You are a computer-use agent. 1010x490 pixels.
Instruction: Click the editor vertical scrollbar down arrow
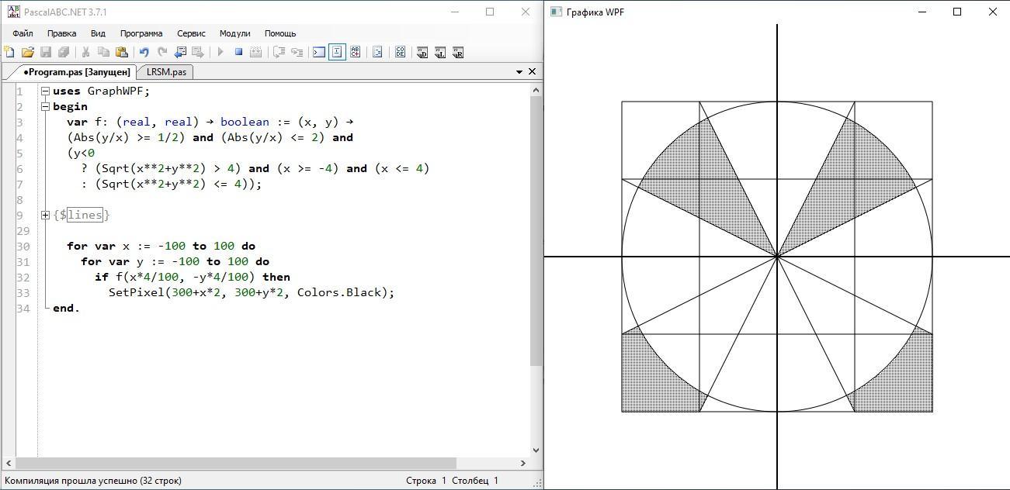coord(536,450)
